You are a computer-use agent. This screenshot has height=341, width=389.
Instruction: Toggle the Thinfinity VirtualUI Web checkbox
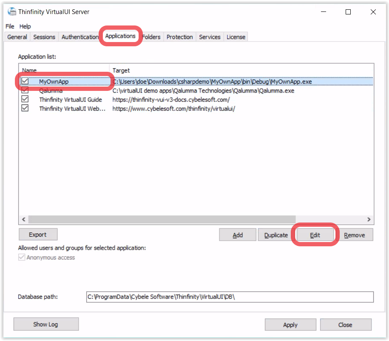coord(25,108)
